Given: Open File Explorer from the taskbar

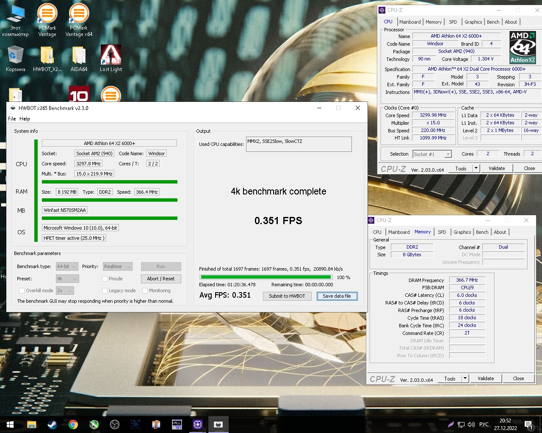Looking at the screenshot, I should (x=32, y=425).
